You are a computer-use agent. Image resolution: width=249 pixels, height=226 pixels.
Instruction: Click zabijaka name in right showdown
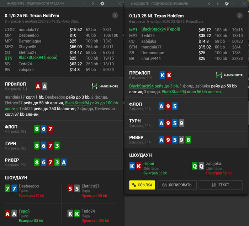click(x=213, y=164)
